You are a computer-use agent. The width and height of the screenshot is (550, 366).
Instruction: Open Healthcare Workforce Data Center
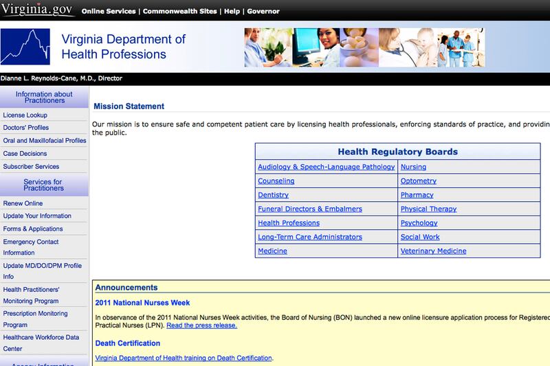[x=41, y=343]
